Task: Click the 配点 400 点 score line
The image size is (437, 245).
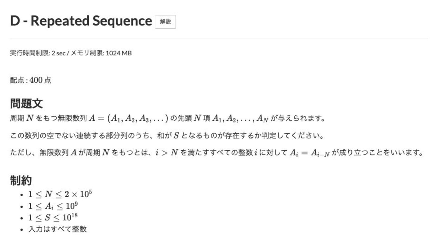Action: [31, 80]
